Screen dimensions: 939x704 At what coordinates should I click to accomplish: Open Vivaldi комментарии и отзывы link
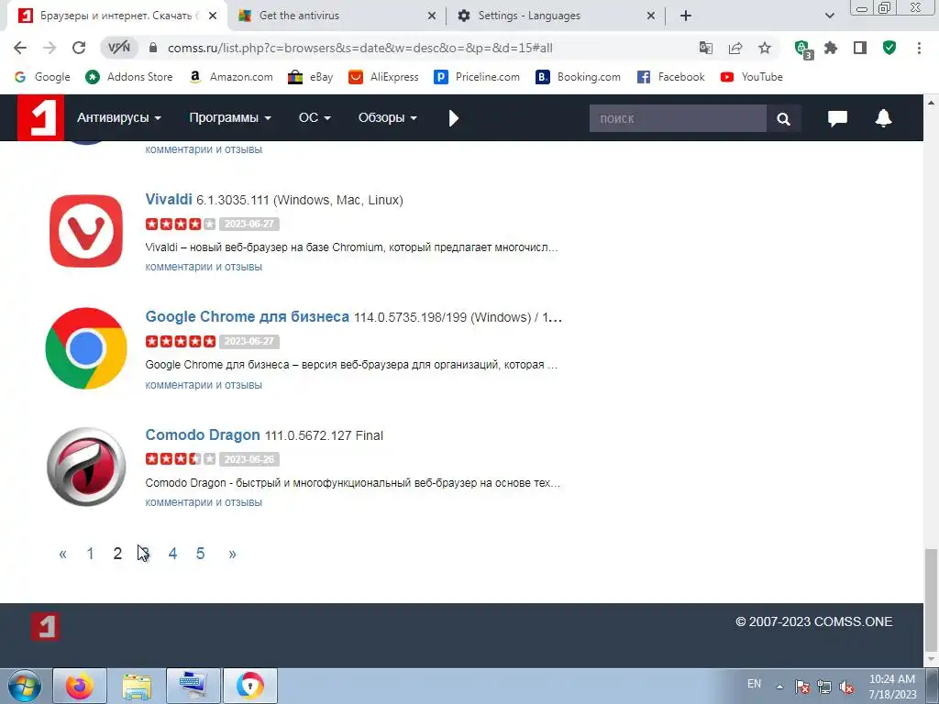click(x=204, y=267)
